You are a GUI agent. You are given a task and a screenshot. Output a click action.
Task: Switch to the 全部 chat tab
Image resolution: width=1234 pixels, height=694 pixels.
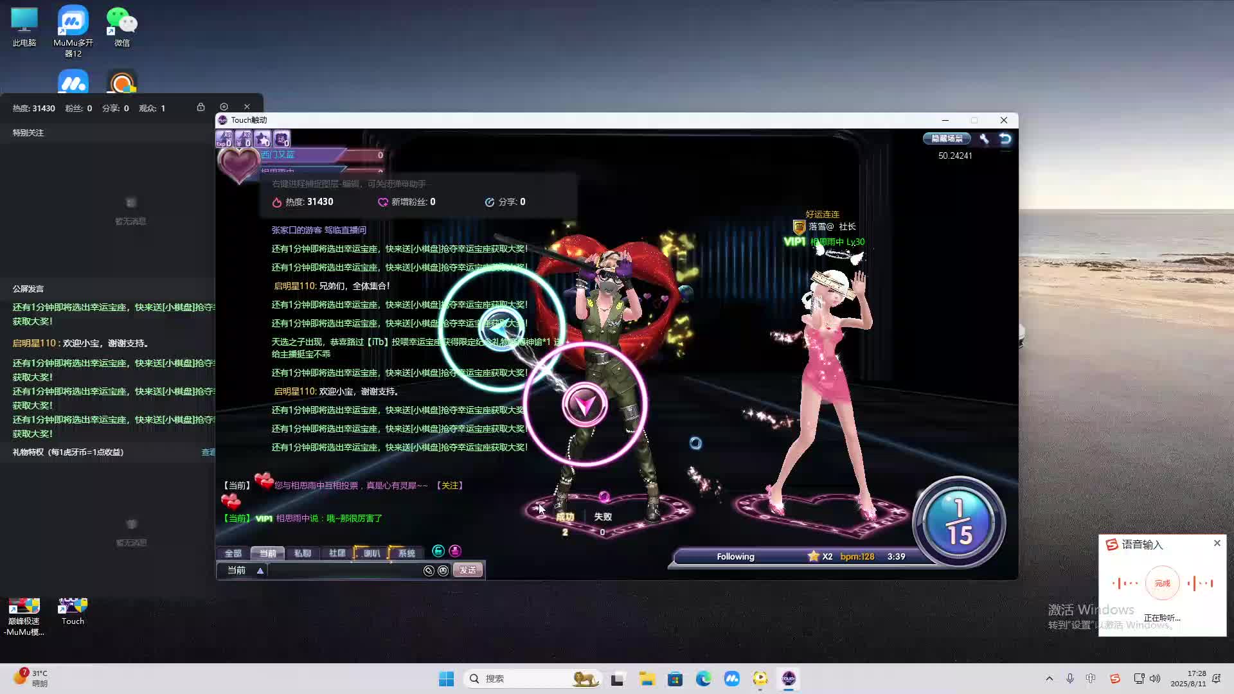tap(233, 553)
